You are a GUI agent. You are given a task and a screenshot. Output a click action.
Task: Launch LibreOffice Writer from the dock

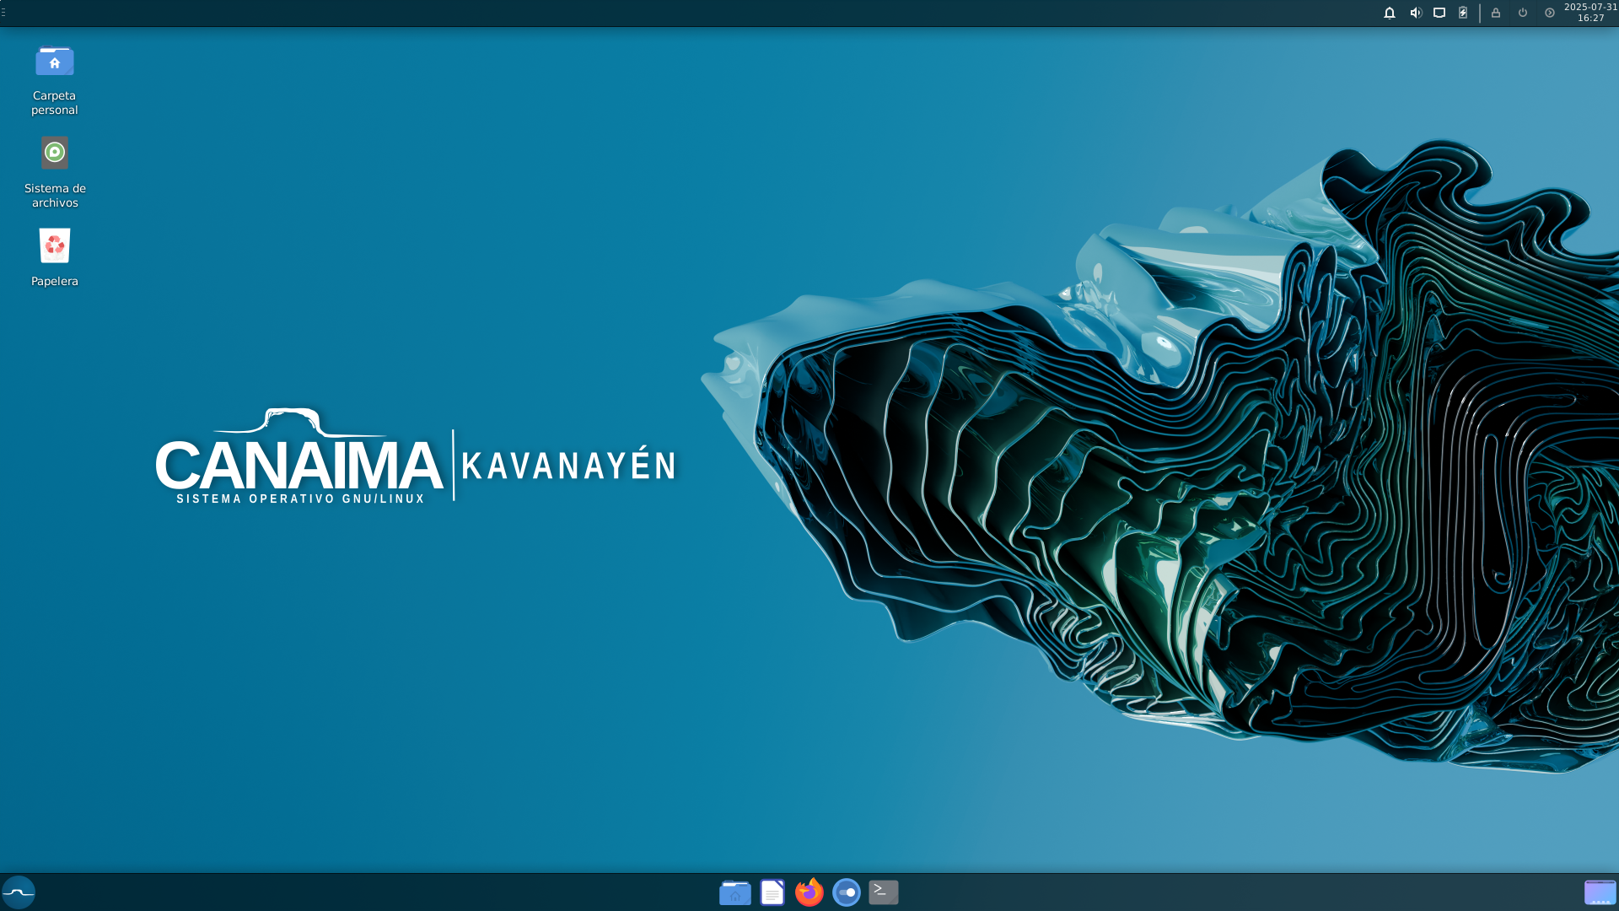pyautogui.click(x=772, y=892)
